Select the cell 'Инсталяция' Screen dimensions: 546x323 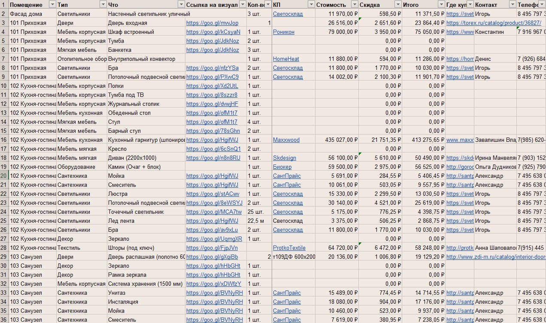point(146,302)
